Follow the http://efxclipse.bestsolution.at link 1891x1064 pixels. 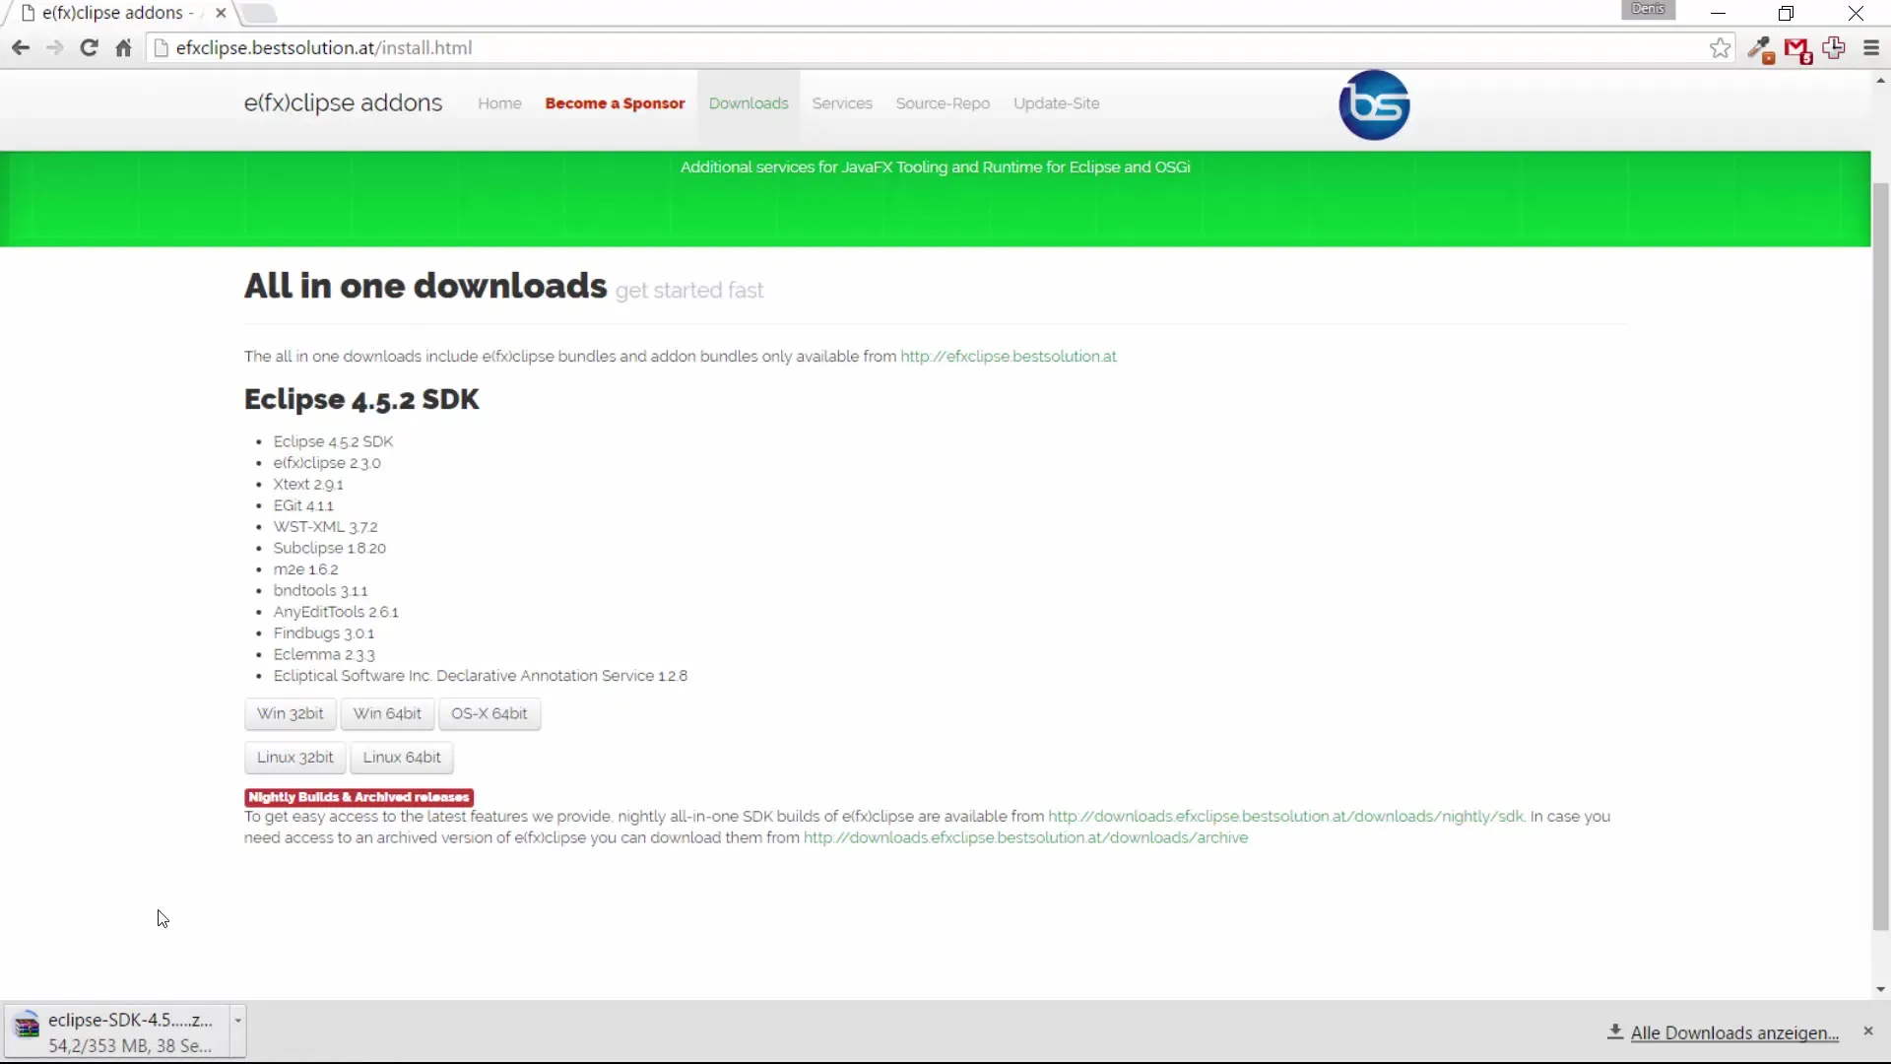pos(1008,357)
